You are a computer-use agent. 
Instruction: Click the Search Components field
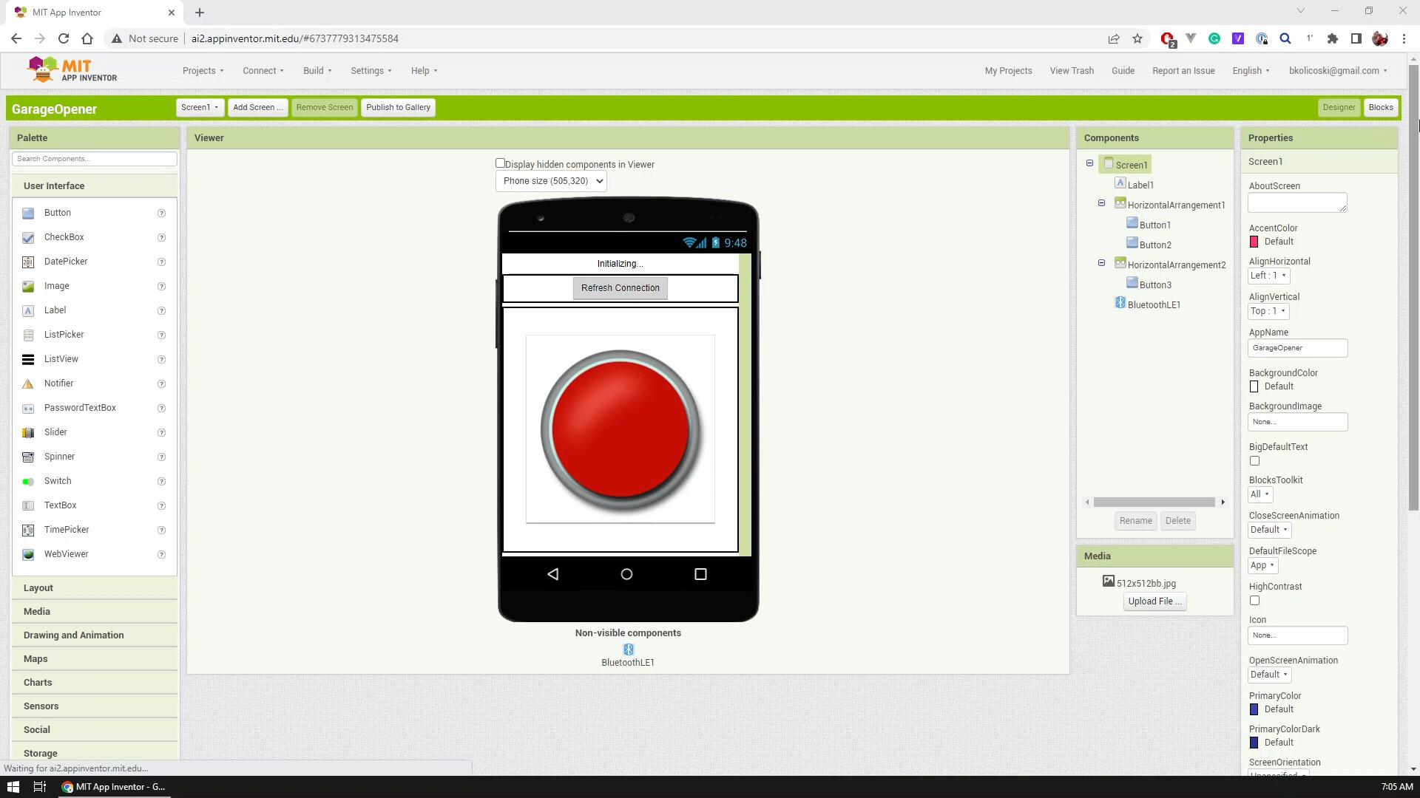[95, 159]
